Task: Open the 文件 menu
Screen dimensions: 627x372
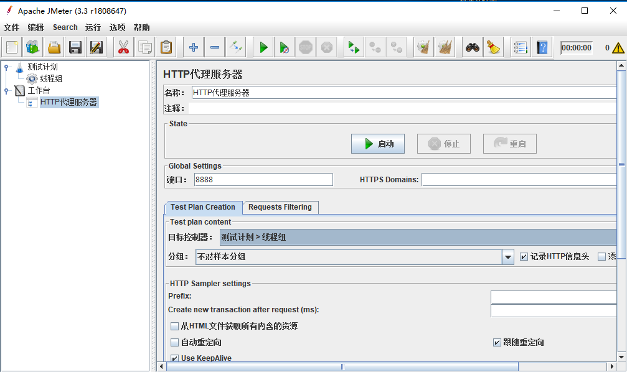Action: click(12, 27)
